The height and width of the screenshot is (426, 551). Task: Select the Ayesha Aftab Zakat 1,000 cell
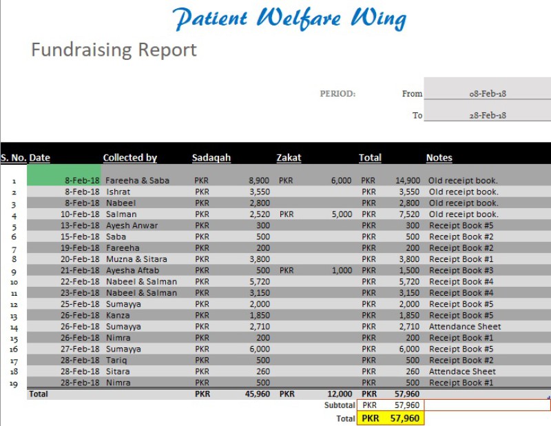[340, 270]
